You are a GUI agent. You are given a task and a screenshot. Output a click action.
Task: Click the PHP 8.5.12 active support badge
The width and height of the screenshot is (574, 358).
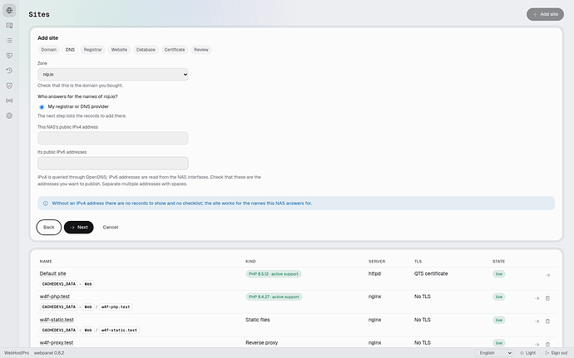tap(274, 274)
